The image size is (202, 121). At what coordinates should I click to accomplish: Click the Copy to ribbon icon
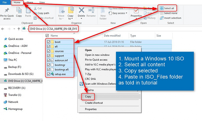71,10
